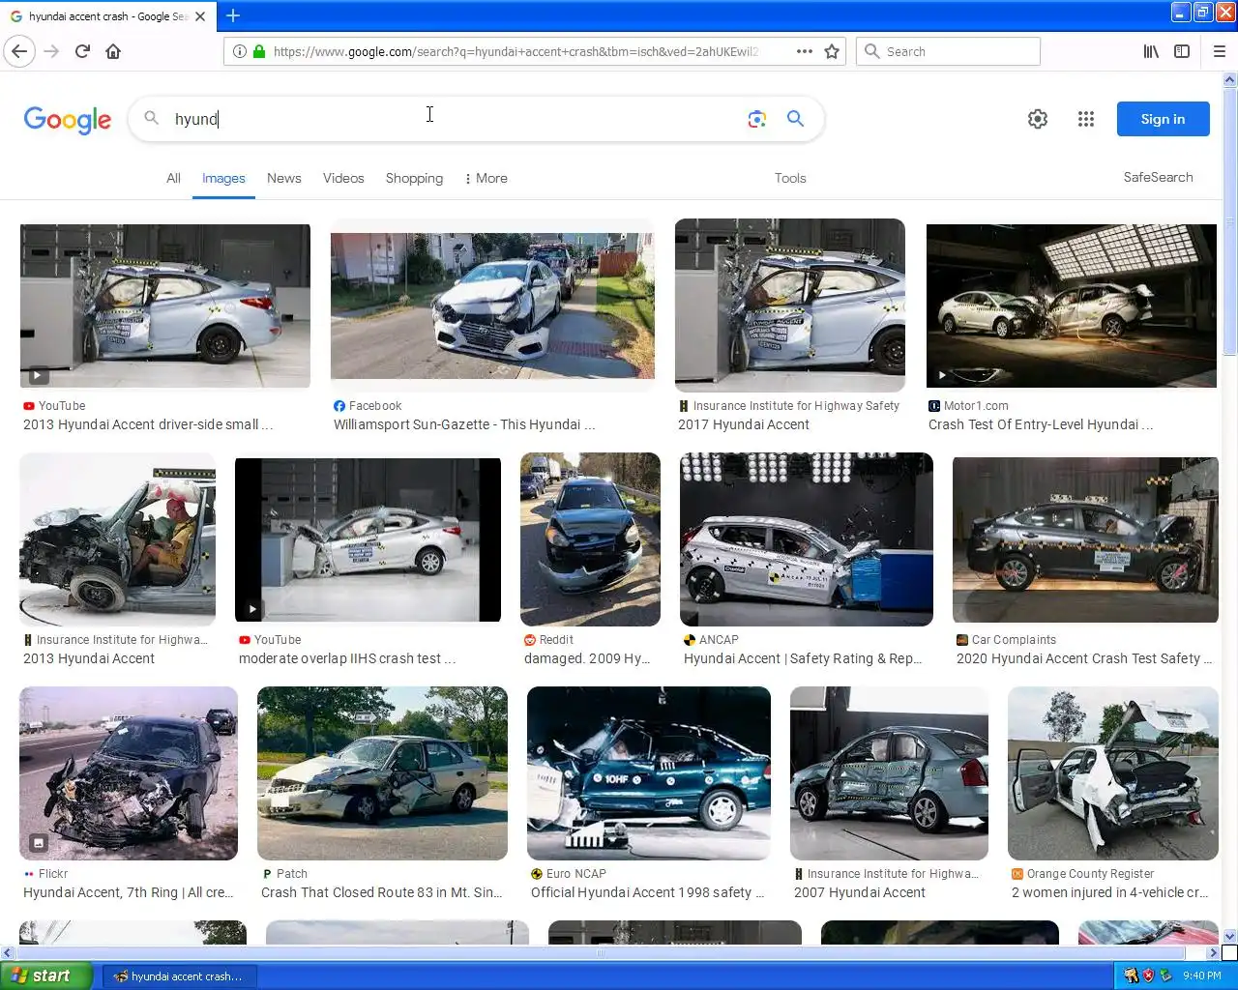Click the horizontal scroll left arrow
Image resolution: width=1238 pixels, height=990 pixels.
(x=8, y=952)
